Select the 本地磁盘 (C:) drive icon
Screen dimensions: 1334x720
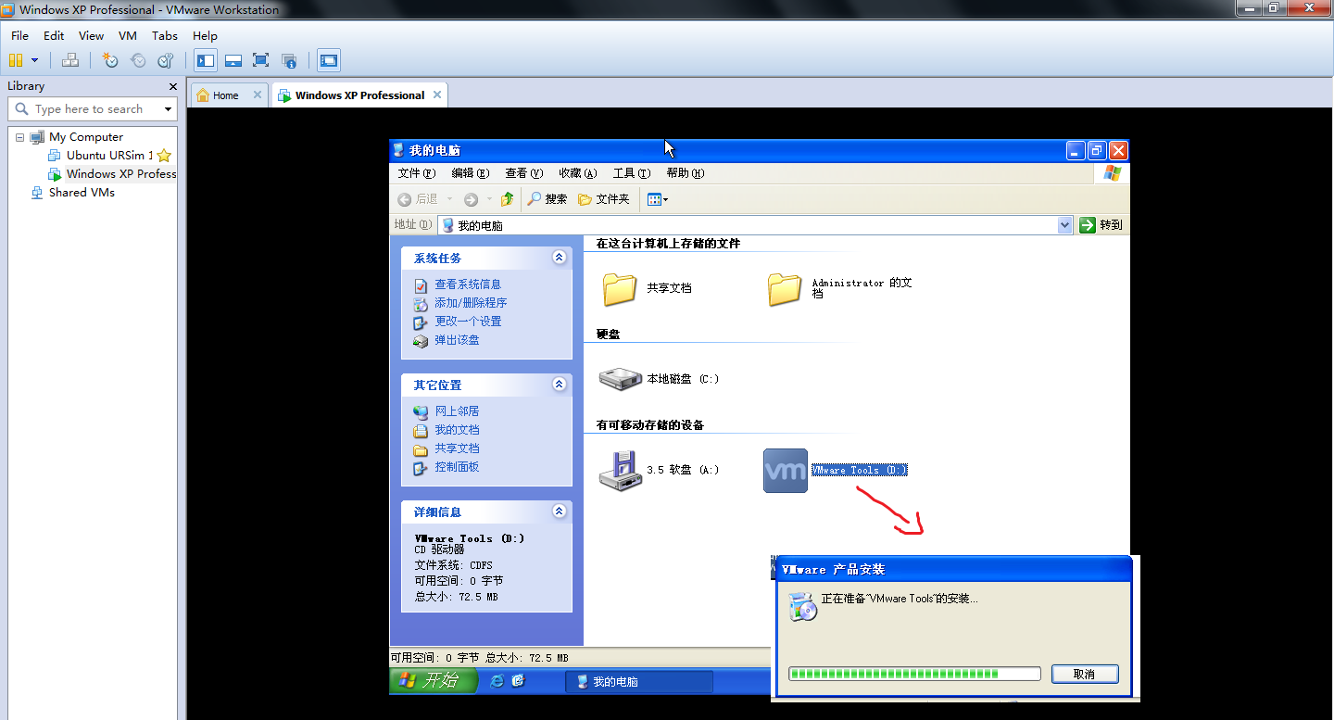coord(620,378)
